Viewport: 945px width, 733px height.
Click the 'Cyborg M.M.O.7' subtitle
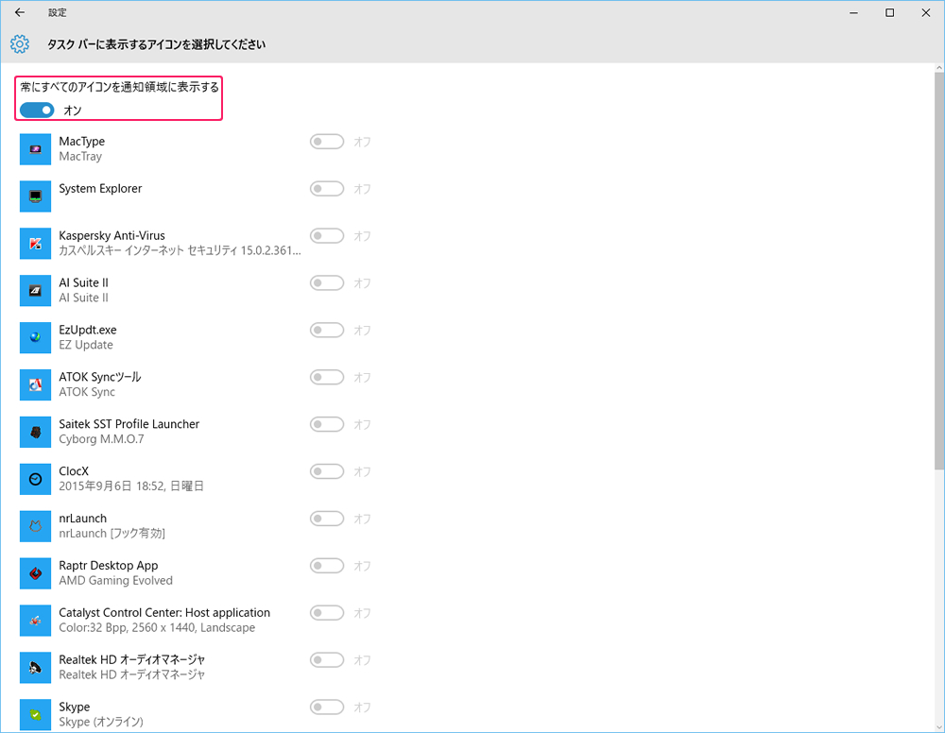pyautogui.click(x=101, y=439)
